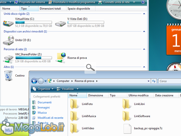Click the Documenti favorite link icon
Viewport: 181px width, 136px height.
(x=34, y=102)
